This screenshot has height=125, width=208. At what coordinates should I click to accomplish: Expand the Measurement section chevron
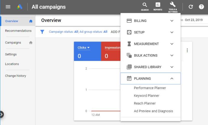(172, 44)
